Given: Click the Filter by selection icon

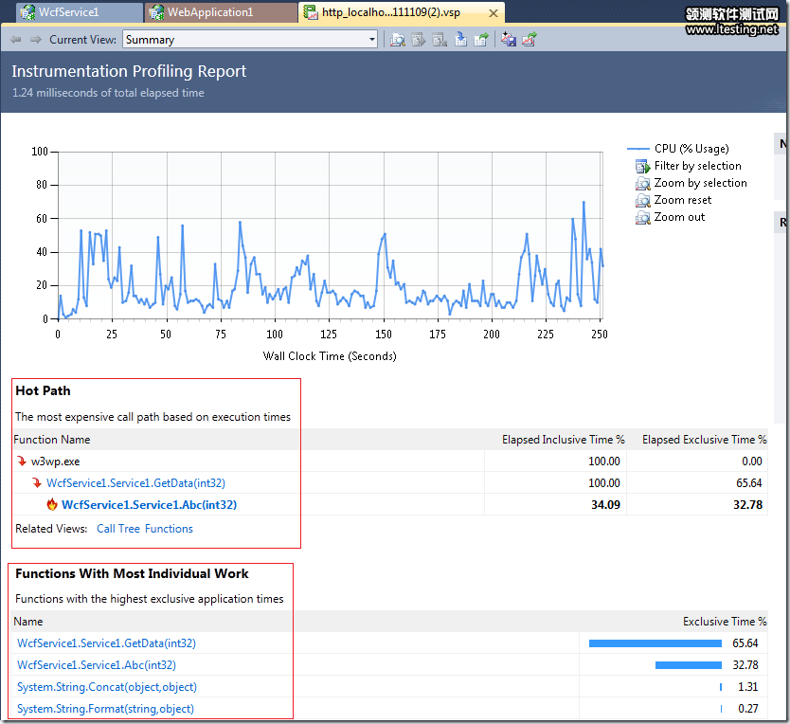Looking at the screenshot, I should 643,166.
